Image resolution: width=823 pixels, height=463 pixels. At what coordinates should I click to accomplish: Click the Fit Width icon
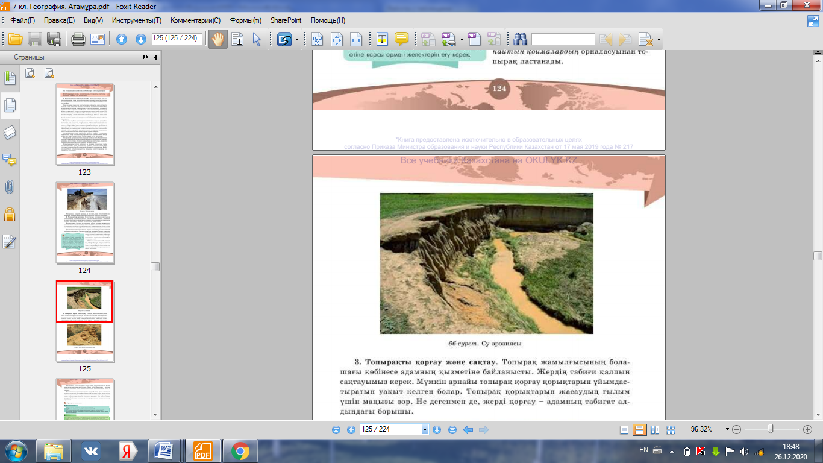pos(356,39)
